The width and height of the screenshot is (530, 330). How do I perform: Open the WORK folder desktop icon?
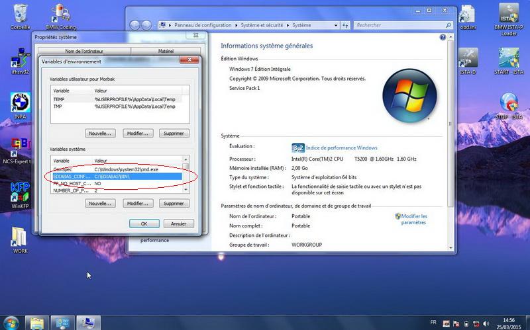tap(20, 240)
